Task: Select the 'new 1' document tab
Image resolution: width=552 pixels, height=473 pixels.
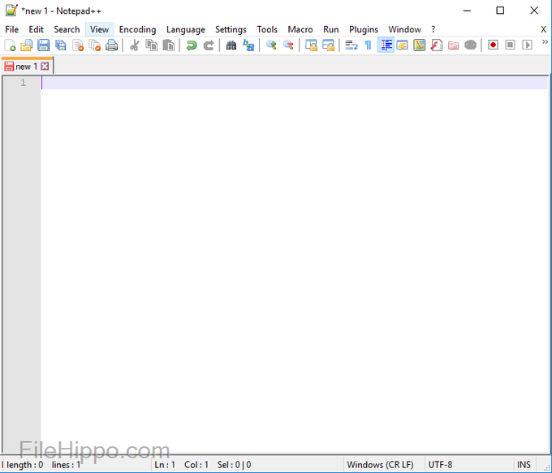Action: click(x=26, y=67)
